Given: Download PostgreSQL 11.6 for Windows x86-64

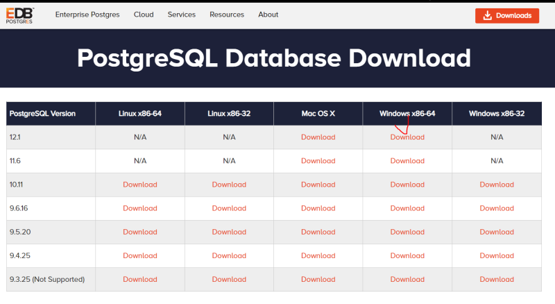Looking at the screenshot, I should tap(407, 161).
